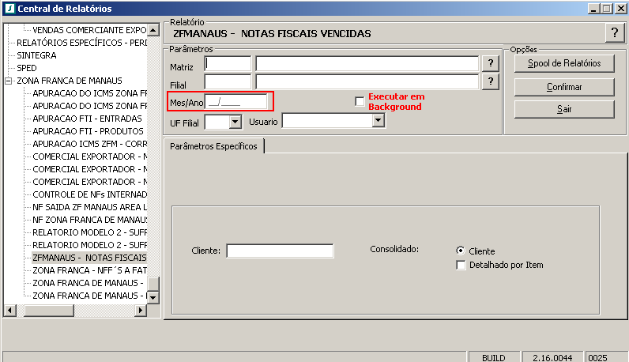Click horizontal scrollbar right arrow in tree
The image size is (629, 362).
[x=140, y=310]
